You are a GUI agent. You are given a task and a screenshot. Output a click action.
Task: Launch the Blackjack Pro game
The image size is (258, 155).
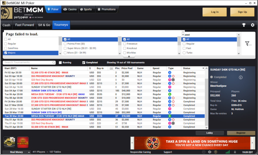point(9,142)
